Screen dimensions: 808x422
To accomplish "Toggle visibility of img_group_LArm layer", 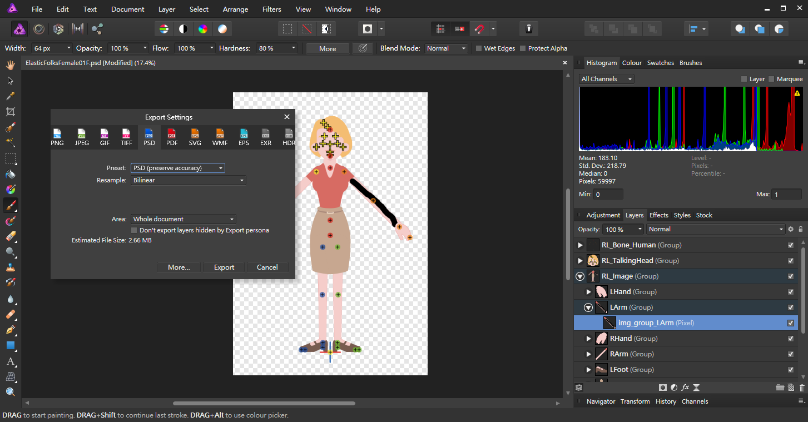I will 791,323.
